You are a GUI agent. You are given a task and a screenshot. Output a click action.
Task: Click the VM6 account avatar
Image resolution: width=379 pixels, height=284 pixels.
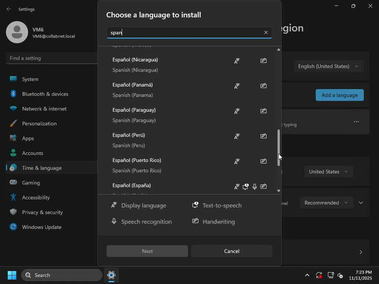(x=17, y=32)
